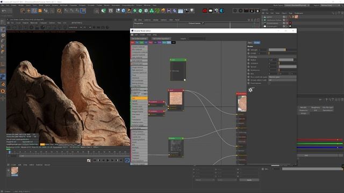Open the Node Editor Edit menu

click(136, 35)
